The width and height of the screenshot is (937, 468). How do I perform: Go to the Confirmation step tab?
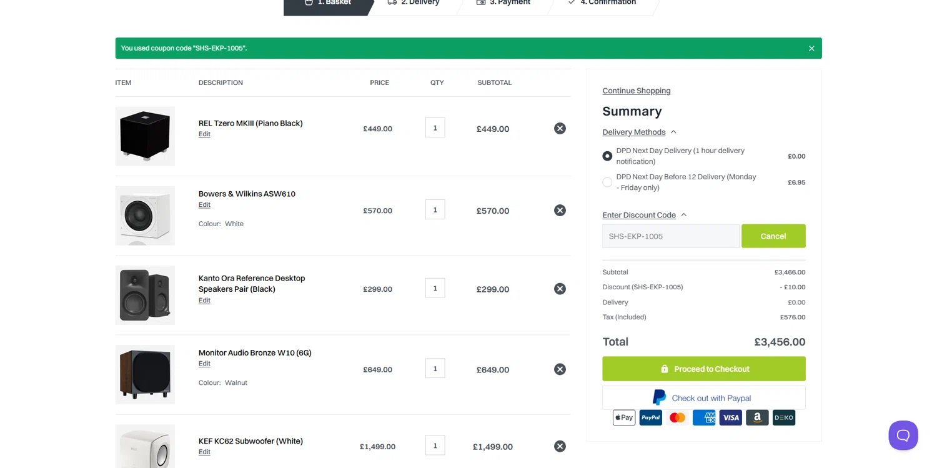(602, 3)
